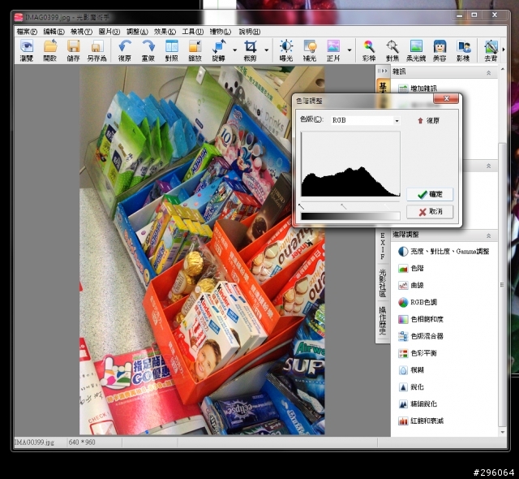
Task: Apply the 柔光鏡 soft-focus filter
Action: coord(416,50)
